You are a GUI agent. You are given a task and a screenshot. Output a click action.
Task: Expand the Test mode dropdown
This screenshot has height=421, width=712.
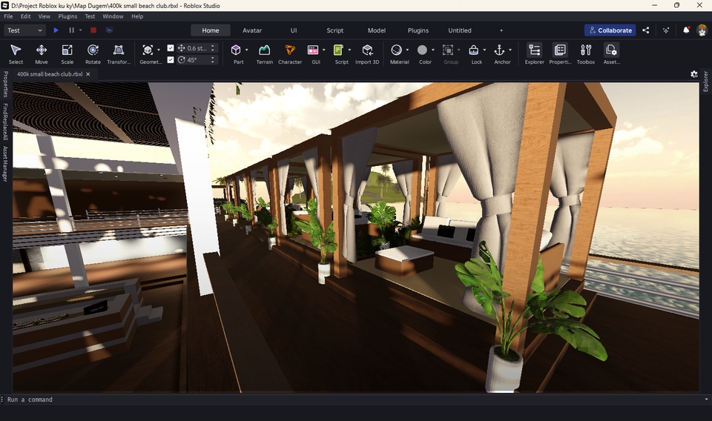coord(25,30)
